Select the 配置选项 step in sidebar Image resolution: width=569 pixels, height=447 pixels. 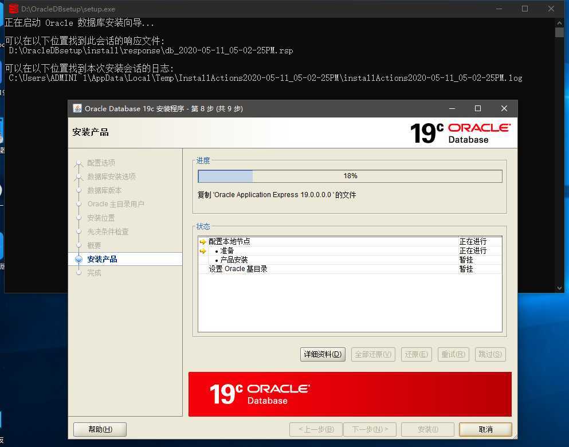(101, 163)
